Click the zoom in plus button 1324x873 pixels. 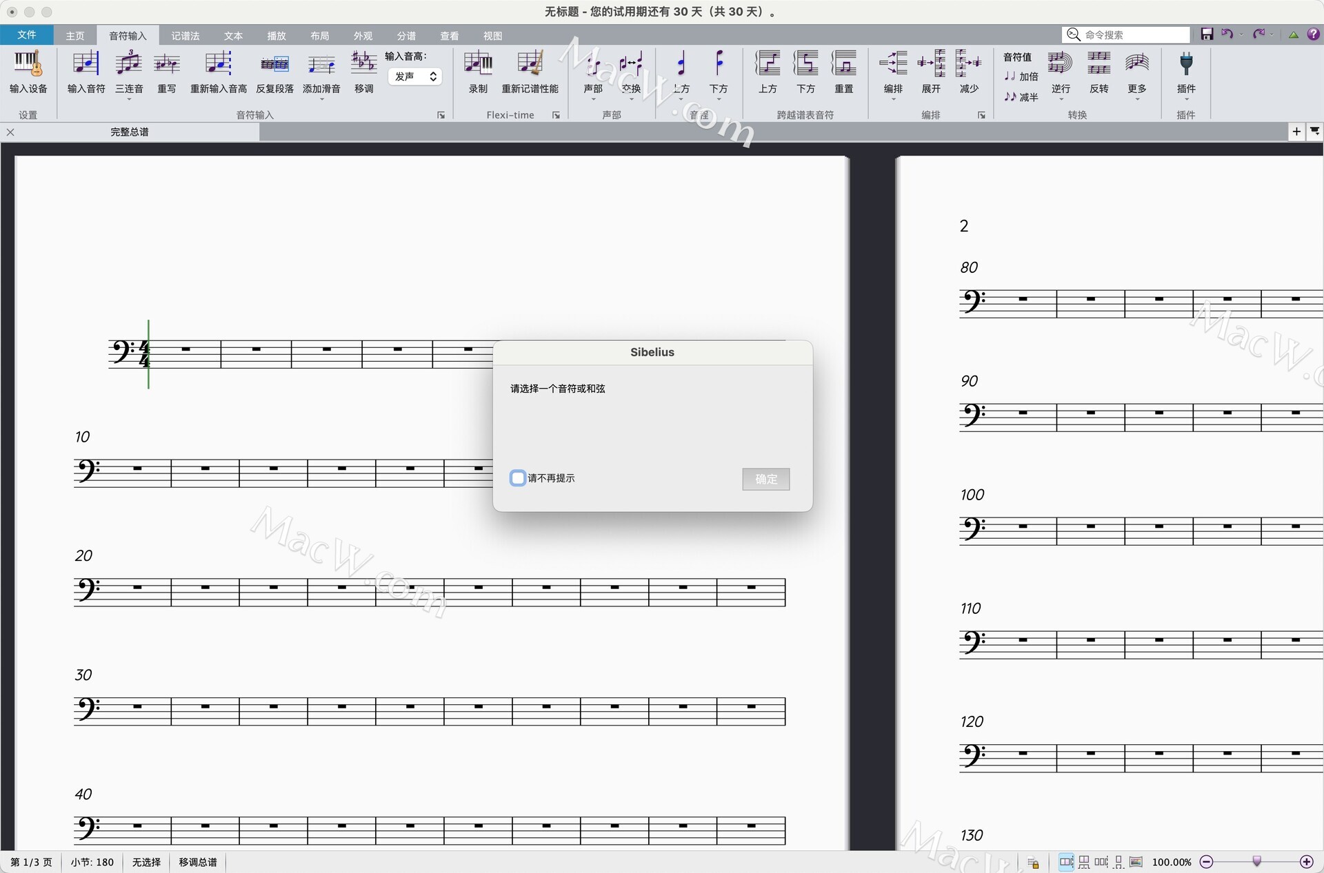coord(1306,862)
